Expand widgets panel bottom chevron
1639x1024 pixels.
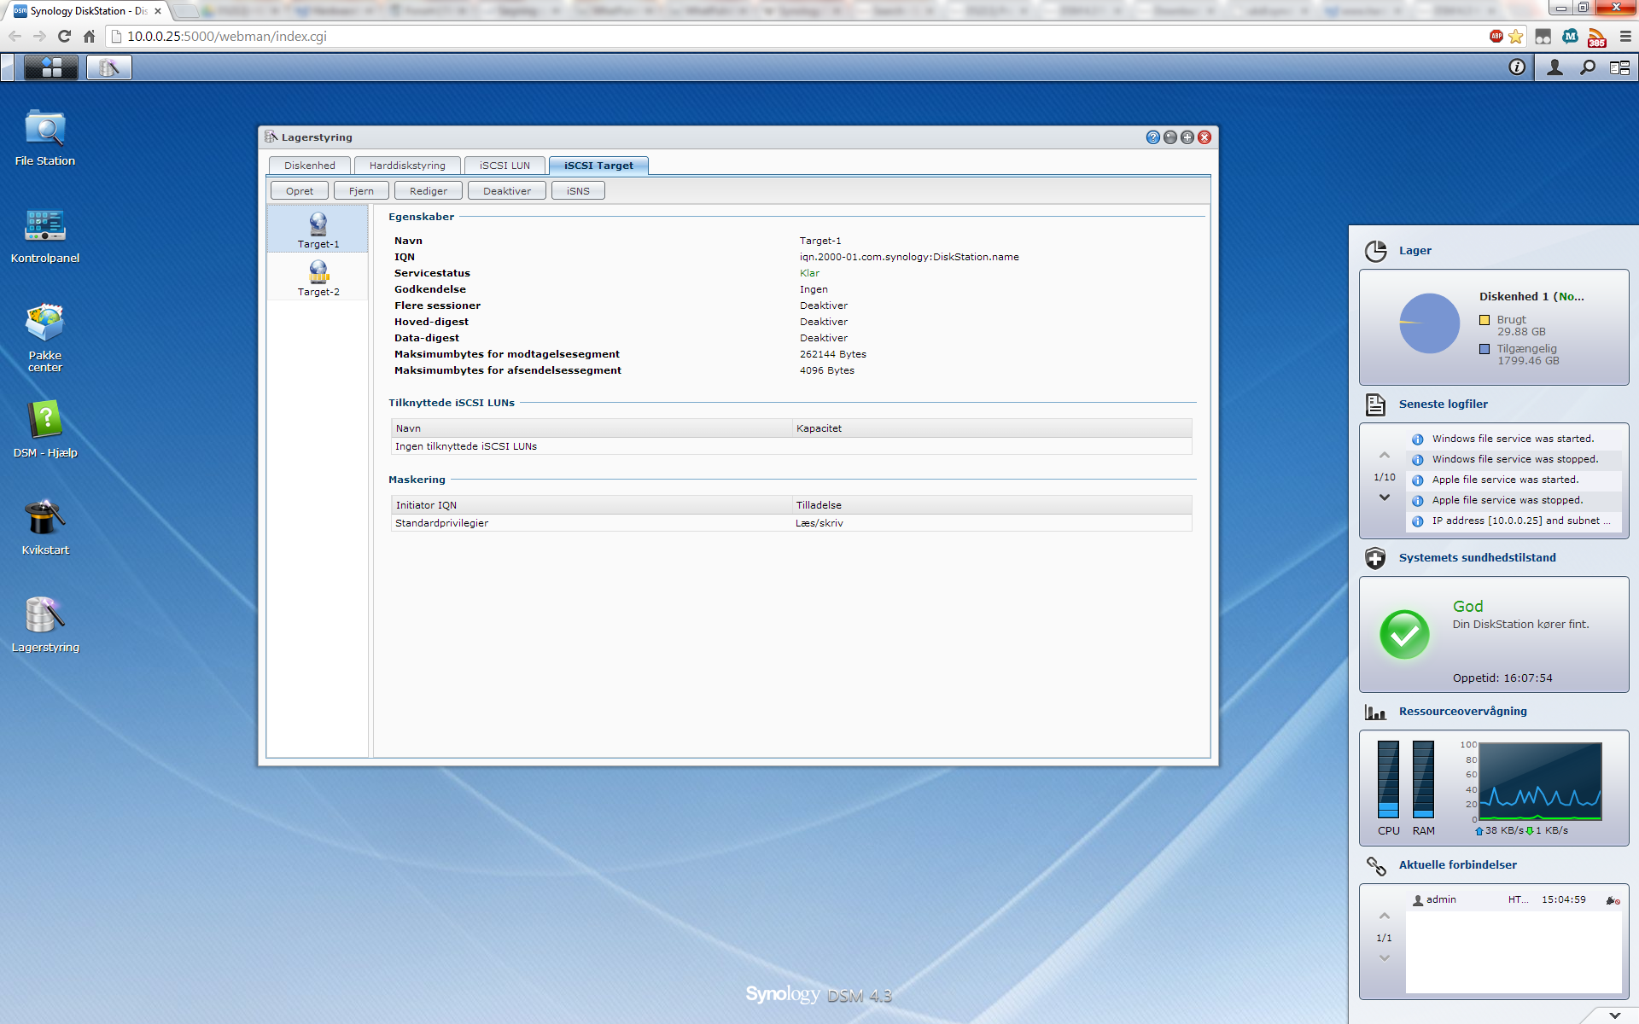coord(1615,1015)
